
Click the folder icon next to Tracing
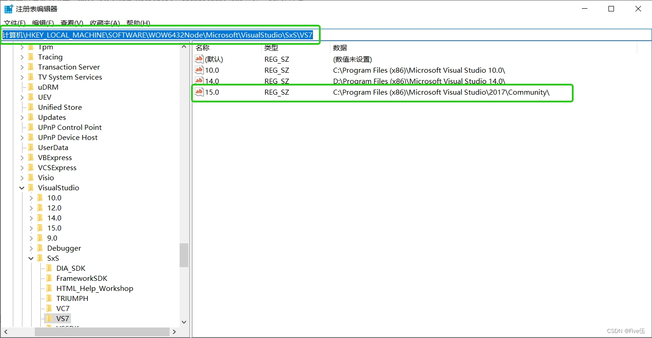pyautogui.click(x=31, y=57)
